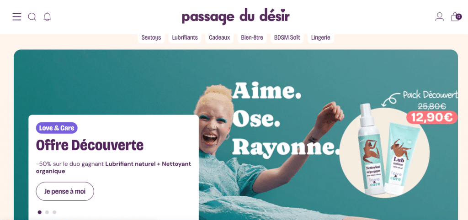Click the search magnifier icon
This screenshot has height=220, width=468.
click(32, 17)
